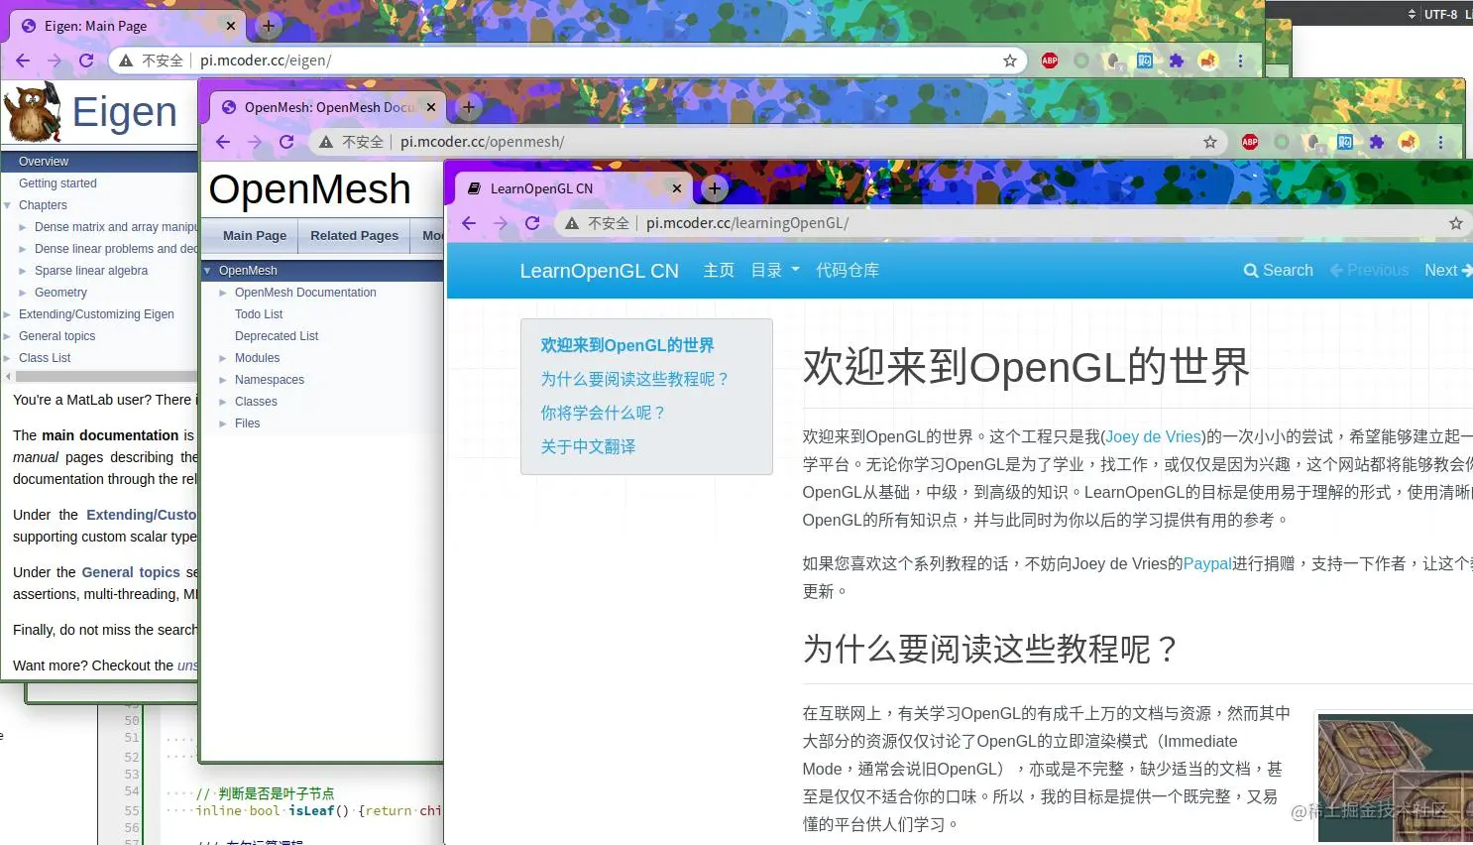Go back in the LearnOpenGL browser window
This screenshot has width=1473, height=845.
tap(469, 223)
